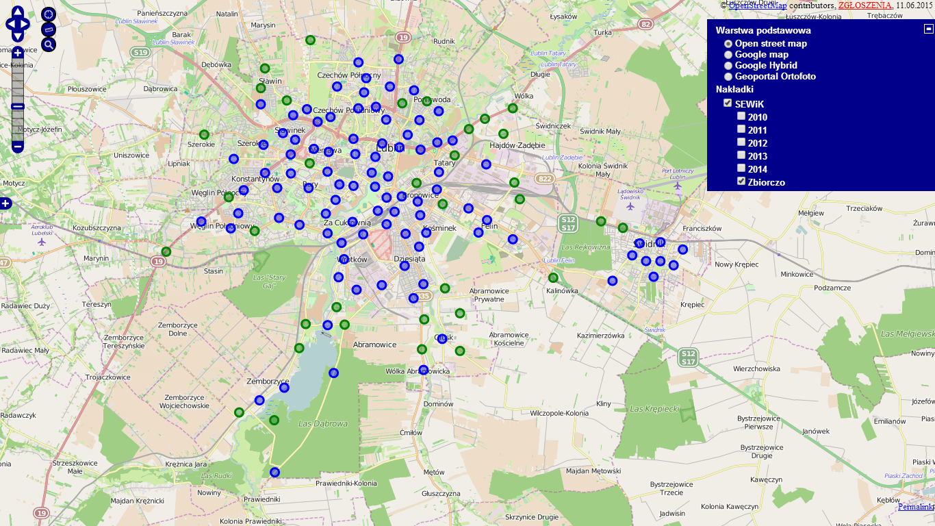The image size is (935, 526).
Task: Click blue marker left of Abramowice label
Action: (328, 325)
